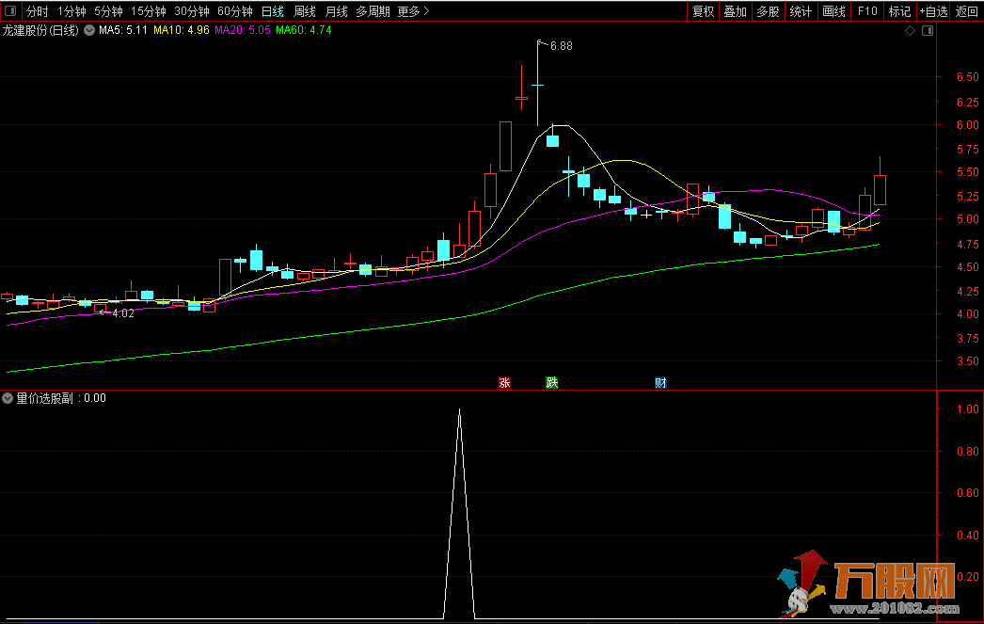Screen dimensions: 984x624
Task: Switch to 1分钟 period
Action: coord(71,11)
